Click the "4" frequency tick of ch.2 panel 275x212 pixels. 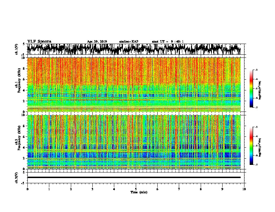coord(24,148)
